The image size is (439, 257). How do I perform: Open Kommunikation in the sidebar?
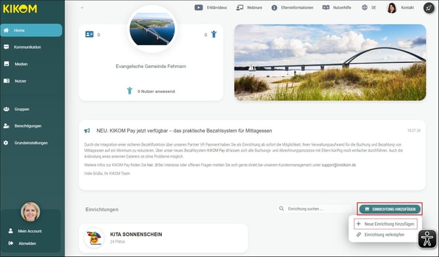tap(28, 47)
